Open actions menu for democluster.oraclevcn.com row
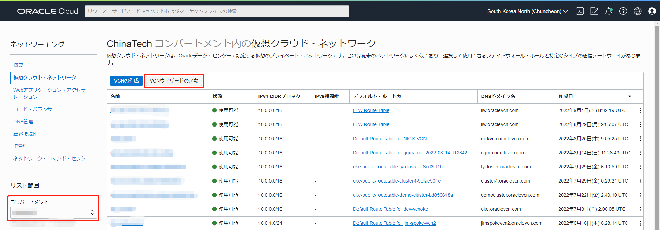This screenshot has height=230, width=660. pos(640,195)
